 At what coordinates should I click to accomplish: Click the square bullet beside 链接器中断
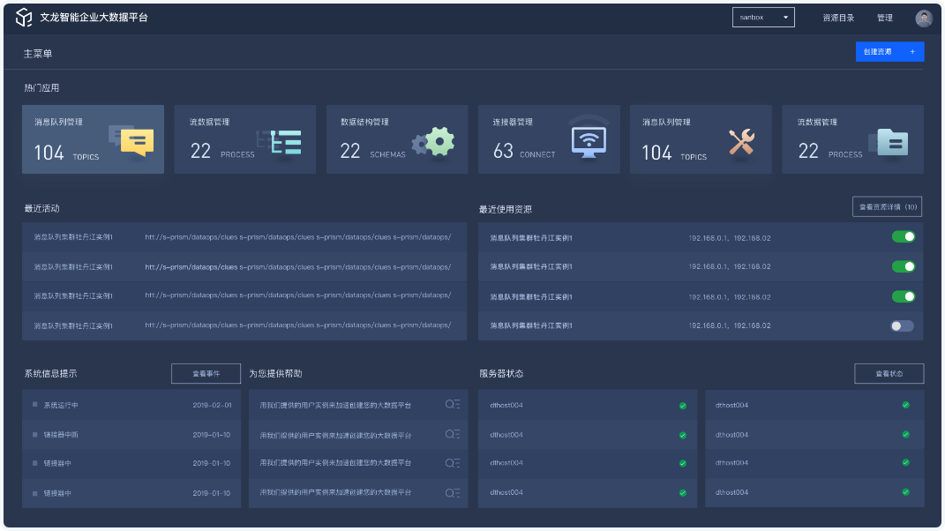point(35,434)
